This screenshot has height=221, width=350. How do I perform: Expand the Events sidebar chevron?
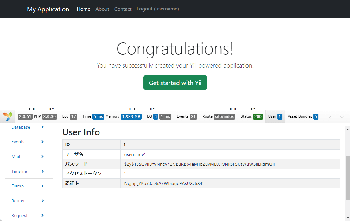(x=42, y=142)
